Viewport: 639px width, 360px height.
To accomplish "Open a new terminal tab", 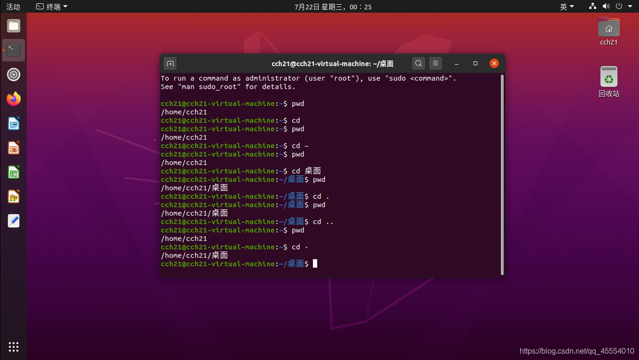I will tap(170, 63).
